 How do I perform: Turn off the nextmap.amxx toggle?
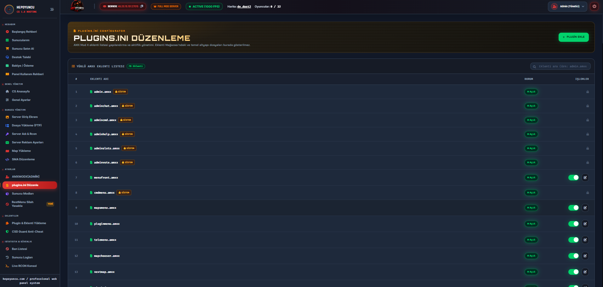(573, 272)
